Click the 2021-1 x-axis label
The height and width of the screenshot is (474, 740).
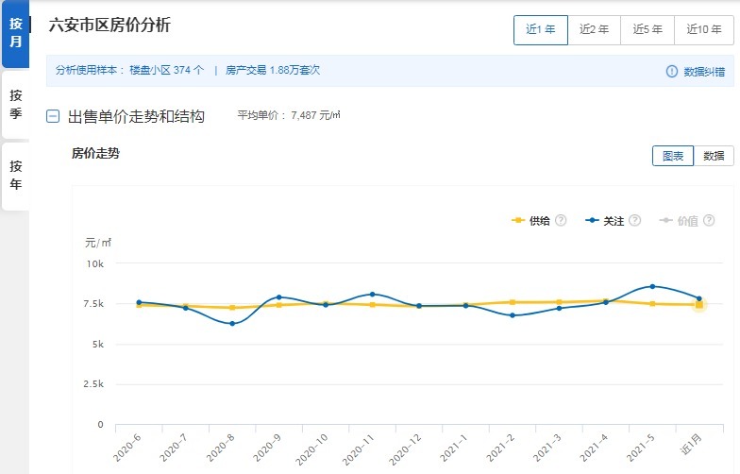454,448
